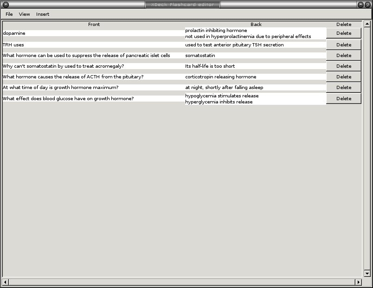The image size is (373, 288).
Task: Delete the TRH uses flashcard
Action: pos(343,45)
